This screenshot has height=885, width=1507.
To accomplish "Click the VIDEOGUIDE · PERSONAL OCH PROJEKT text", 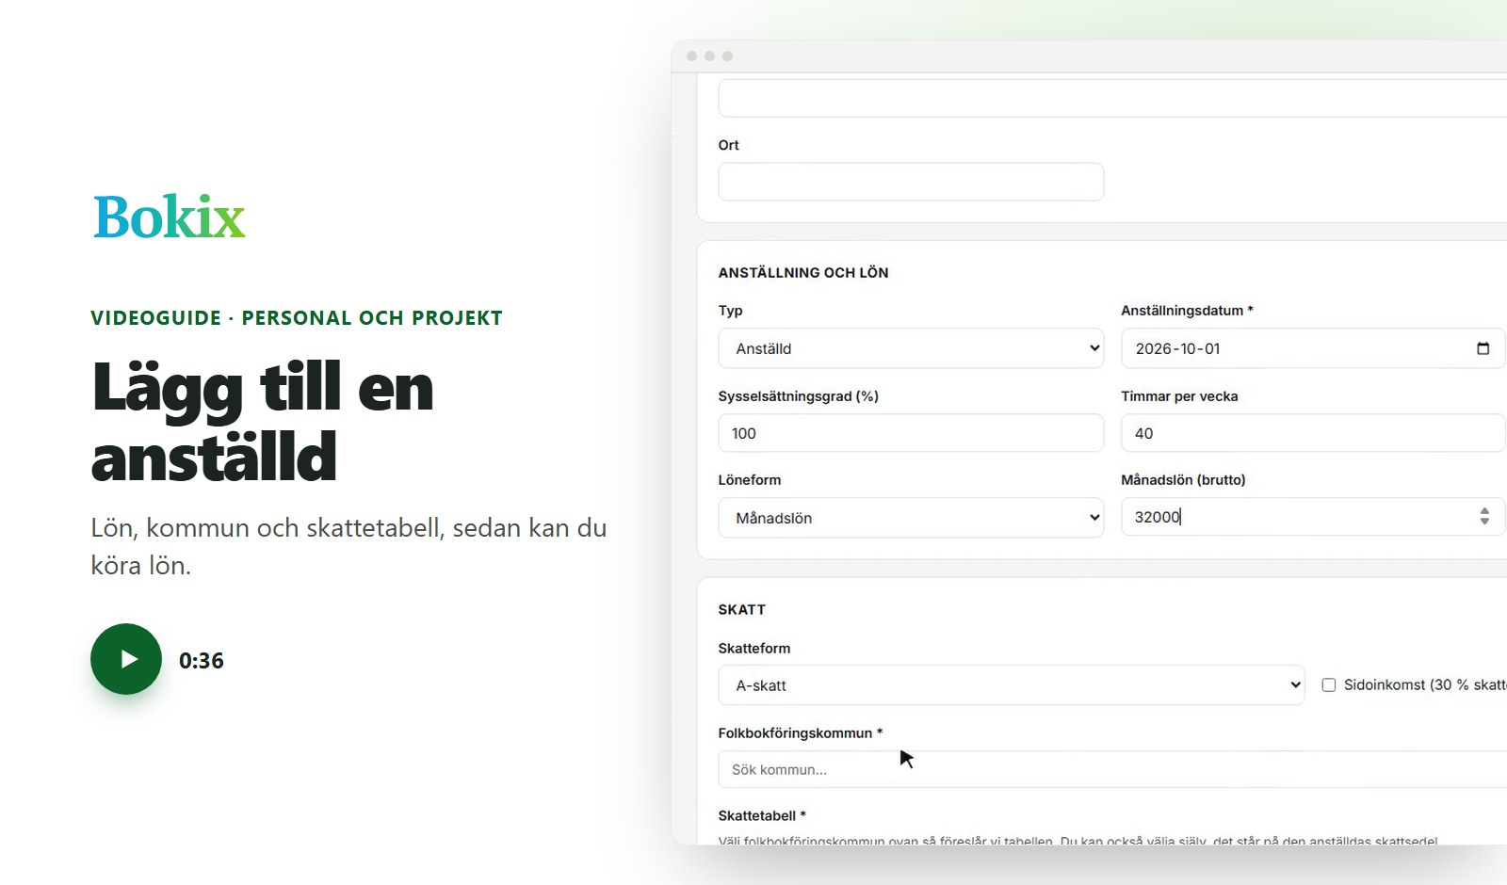I will pyautogui.click(x=297, y=318).
